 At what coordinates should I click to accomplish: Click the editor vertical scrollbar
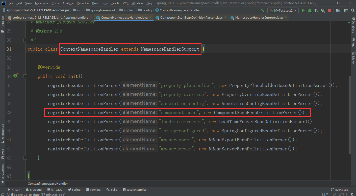[349, 115]
